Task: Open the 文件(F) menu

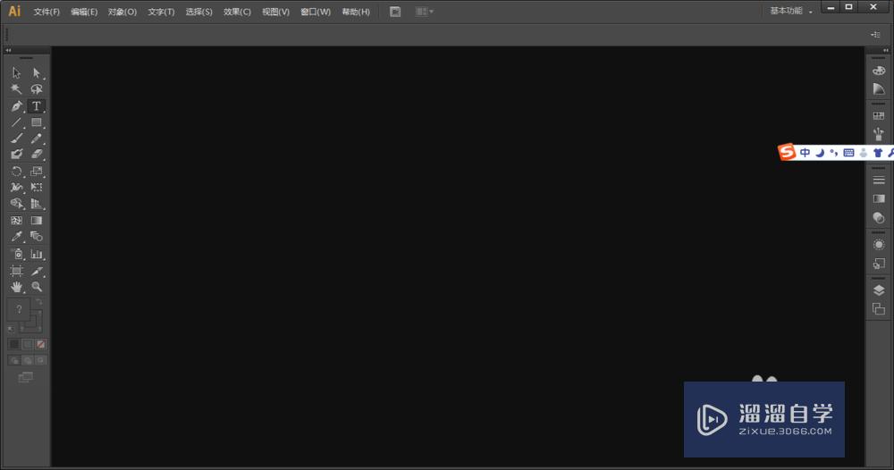Action: (46, 12)
